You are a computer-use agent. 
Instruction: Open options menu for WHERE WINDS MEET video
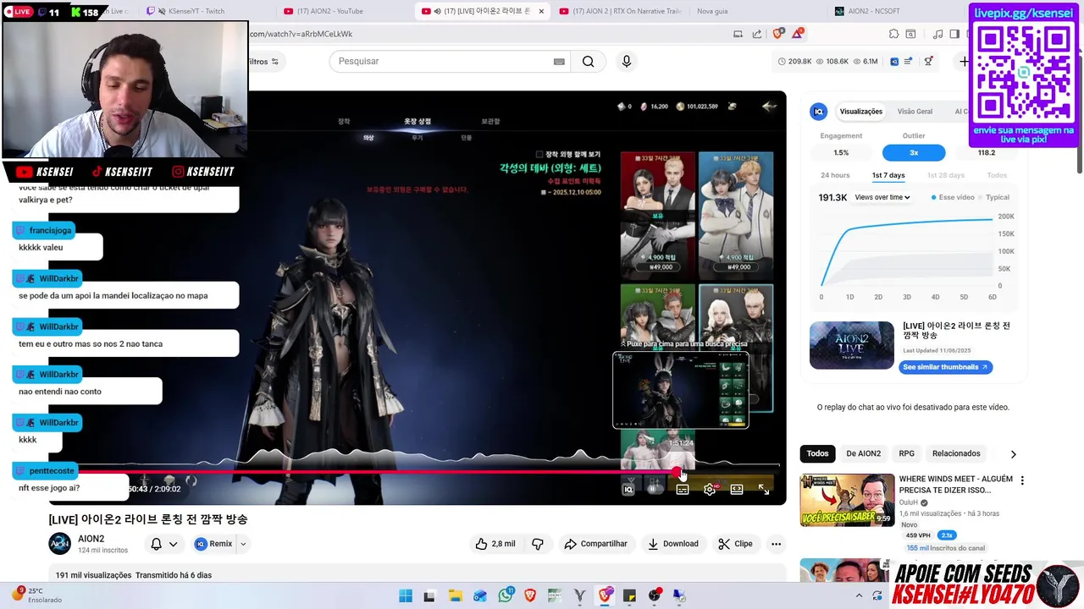(1022, 480)
